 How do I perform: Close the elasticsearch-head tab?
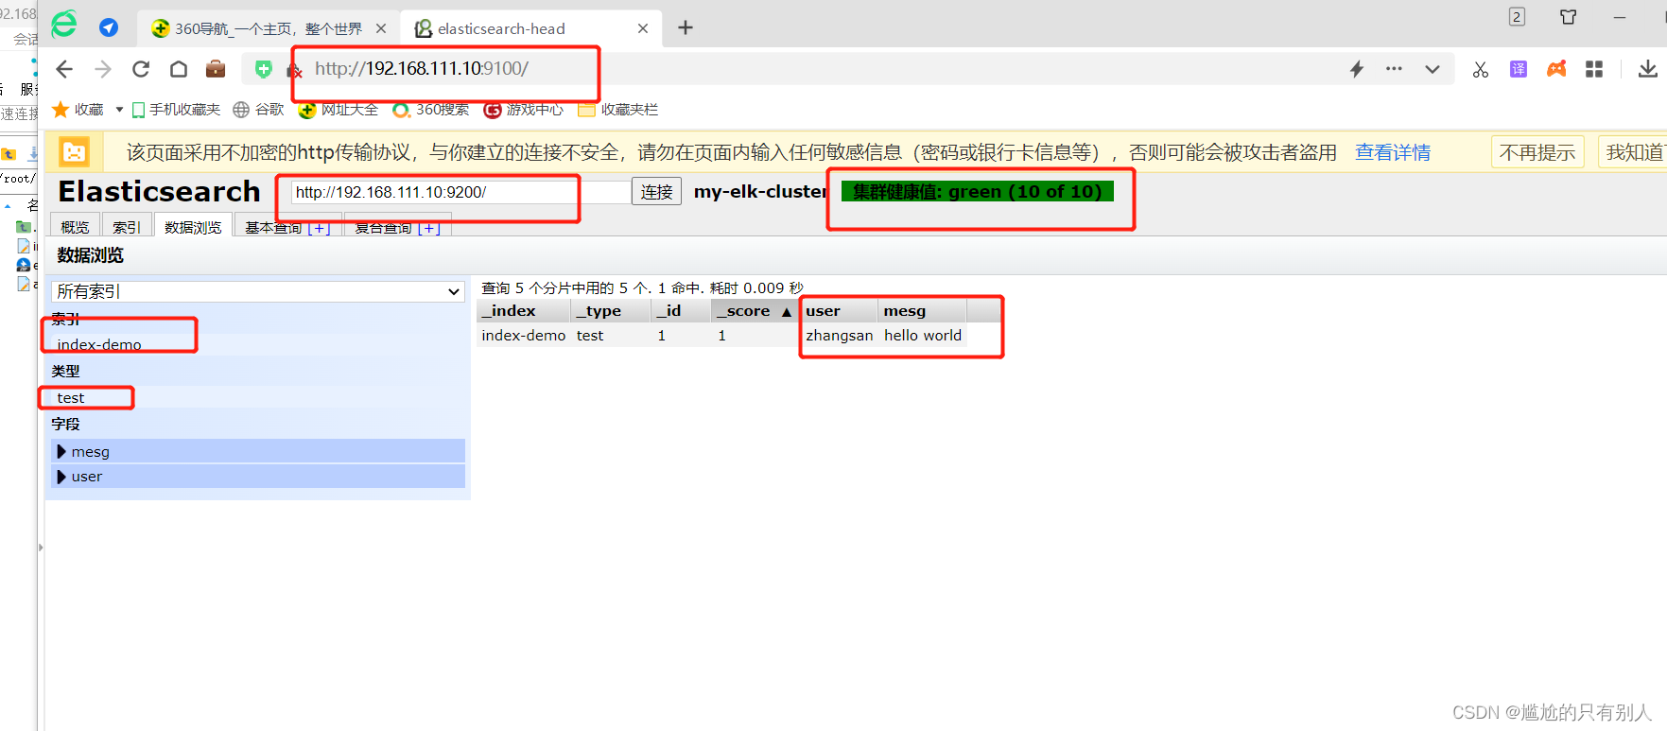(643, 28)
